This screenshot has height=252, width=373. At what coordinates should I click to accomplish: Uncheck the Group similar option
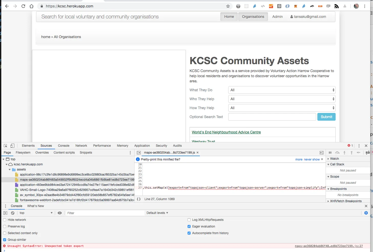5,240
